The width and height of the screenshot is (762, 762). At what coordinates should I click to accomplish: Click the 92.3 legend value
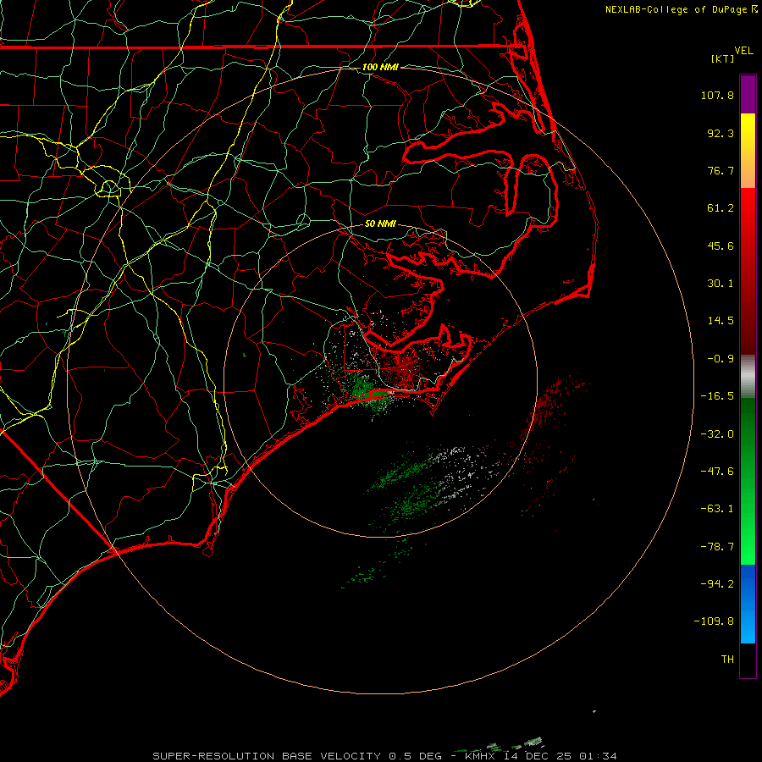pyautogui.click(x=721, y=133)
